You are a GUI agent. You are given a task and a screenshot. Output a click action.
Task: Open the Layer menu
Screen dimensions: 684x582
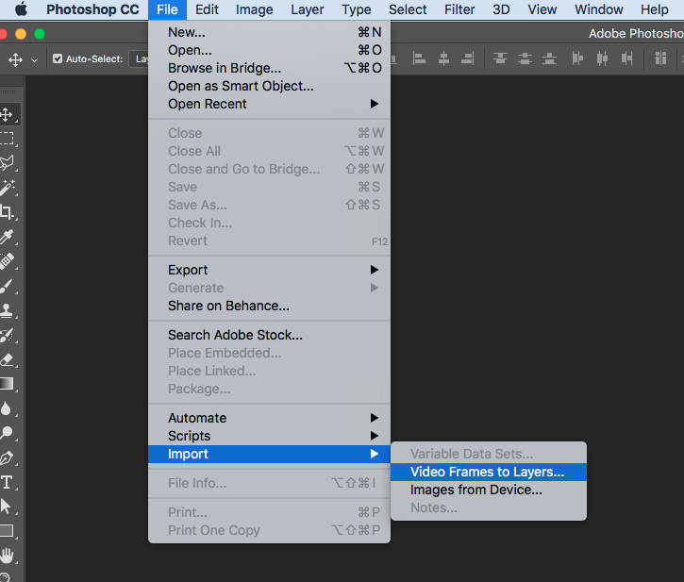308,9
